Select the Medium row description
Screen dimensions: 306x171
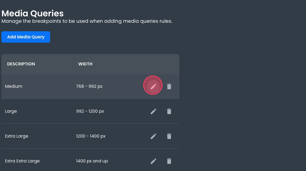coord(14,86)
